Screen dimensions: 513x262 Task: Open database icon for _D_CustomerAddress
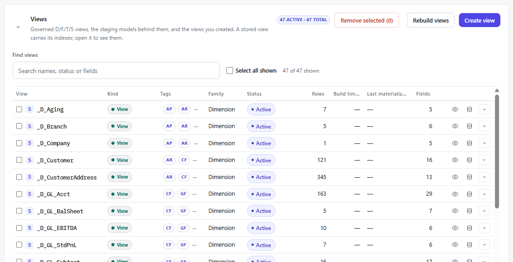coord(469,177)
